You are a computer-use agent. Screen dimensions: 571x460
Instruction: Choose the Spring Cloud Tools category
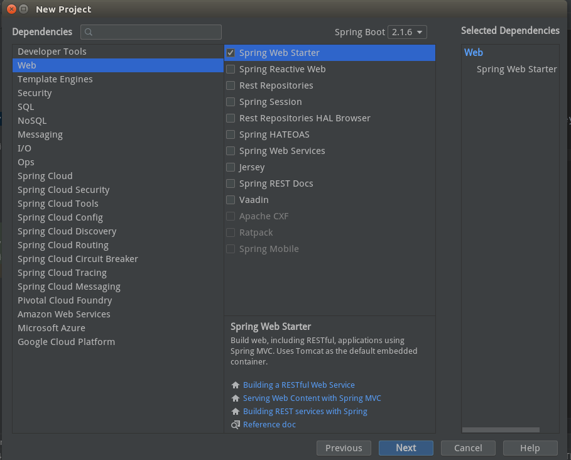pos(118,204)
